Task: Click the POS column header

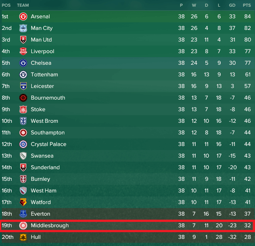Action: point(6,5)
